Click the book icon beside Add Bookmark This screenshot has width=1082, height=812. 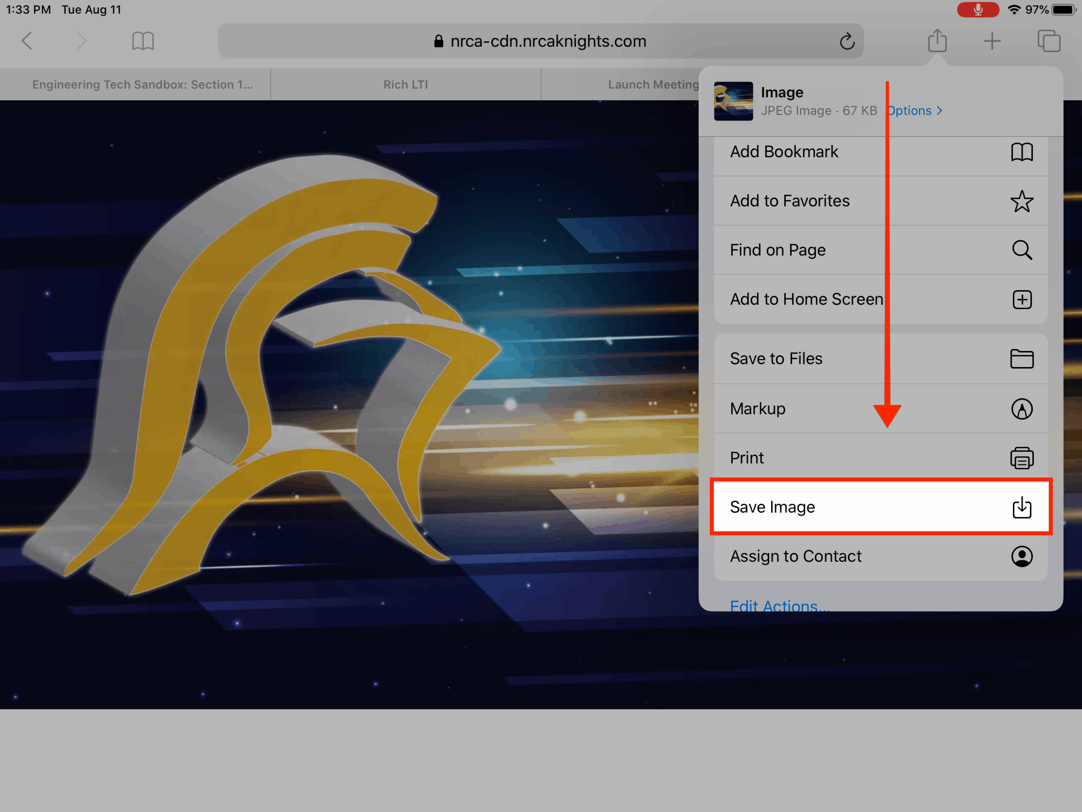click(1022, 152)
